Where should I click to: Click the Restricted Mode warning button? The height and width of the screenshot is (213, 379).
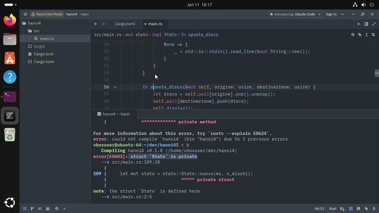[x=47, y=14]
